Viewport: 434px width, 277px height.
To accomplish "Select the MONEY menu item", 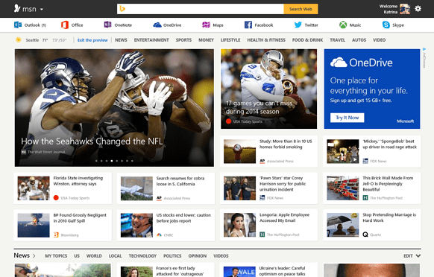I will 206,40.
